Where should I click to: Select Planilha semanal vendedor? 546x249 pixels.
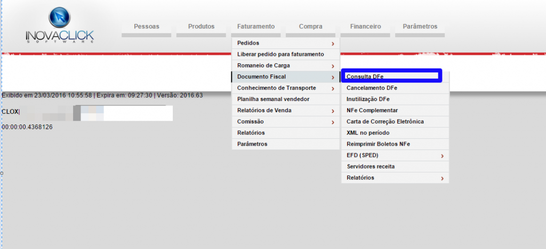pyautogui.click(x=273, y=99)
